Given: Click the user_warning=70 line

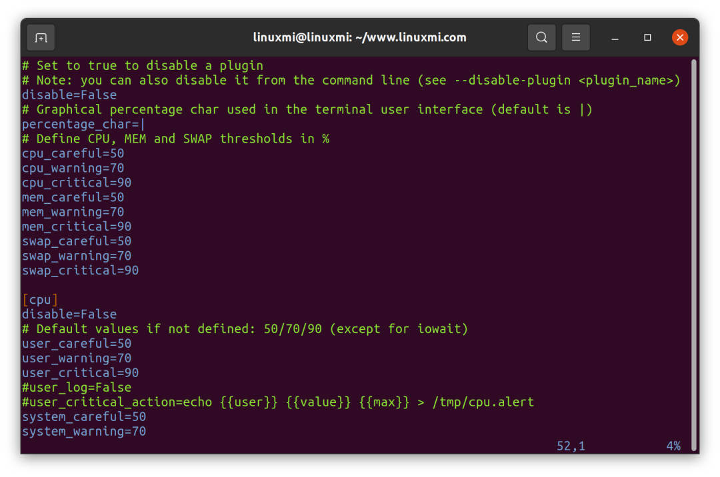Looking at the screenshot, I should click(x=77, y=358).
